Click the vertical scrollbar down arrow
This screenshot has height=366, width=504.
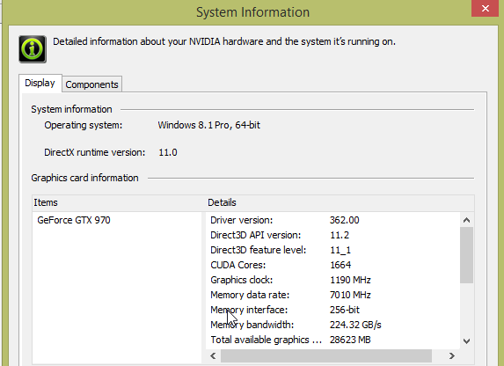466,341
